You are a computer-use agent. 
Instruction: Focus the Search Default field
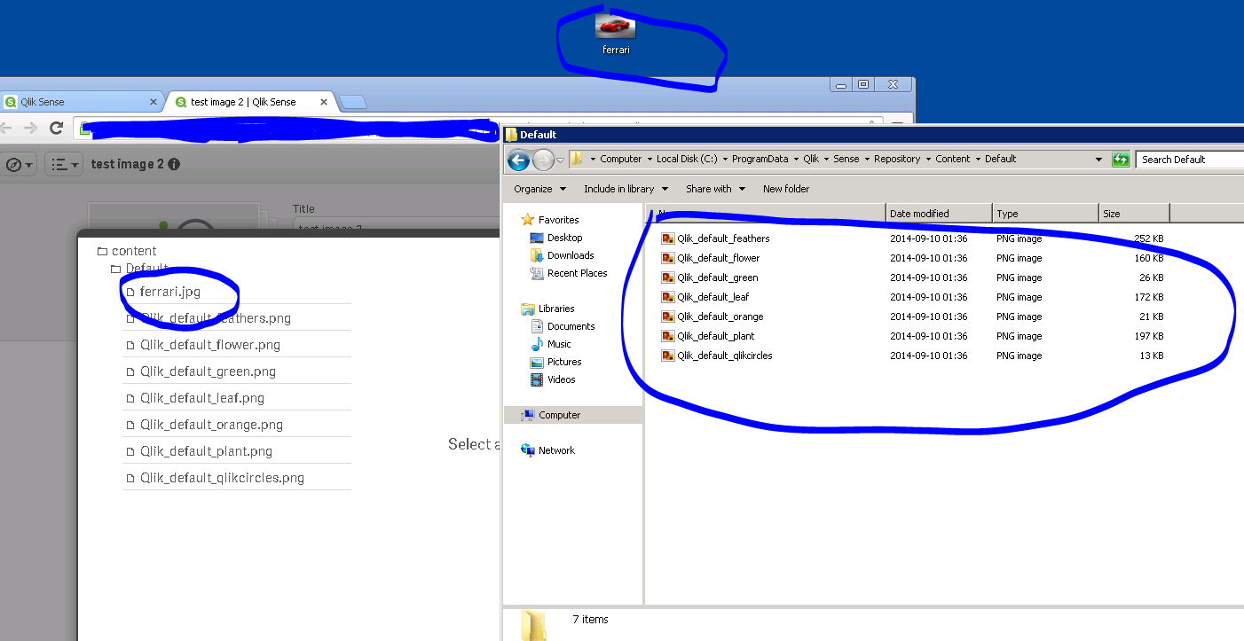1189,160
